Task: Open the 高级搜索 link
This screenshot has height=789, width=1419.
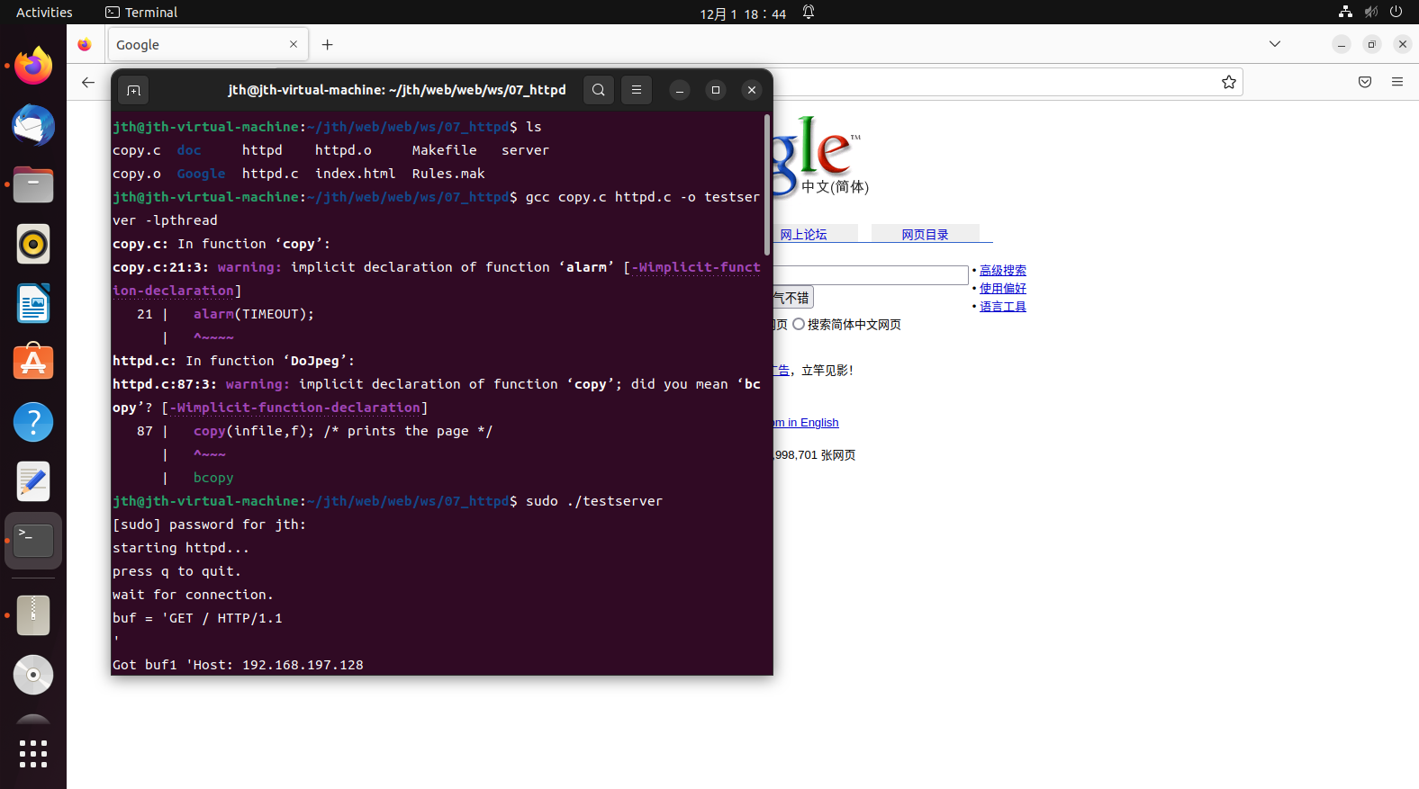Action: tap(1003, 270)
